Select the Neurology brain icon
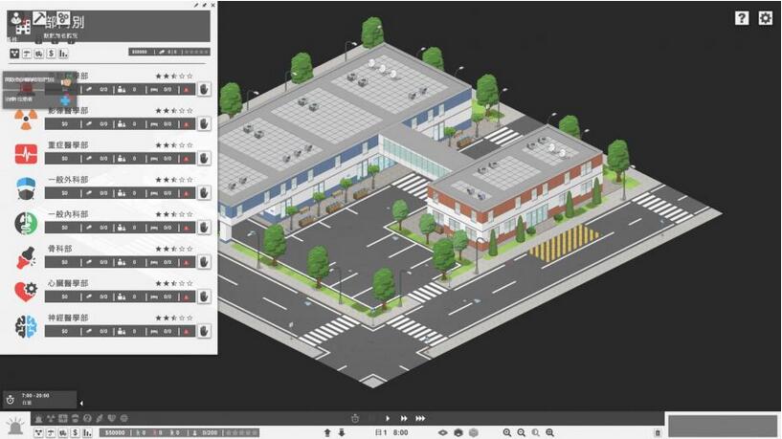Viewport: 782px width, 439px height. (x=25, y=325)
